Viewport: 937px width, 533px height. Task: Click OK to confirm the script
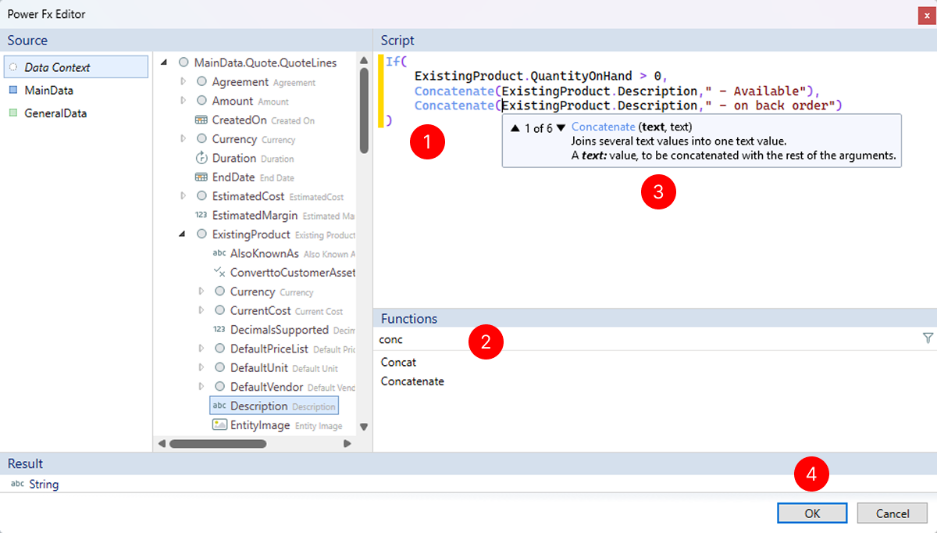(813, 513)
